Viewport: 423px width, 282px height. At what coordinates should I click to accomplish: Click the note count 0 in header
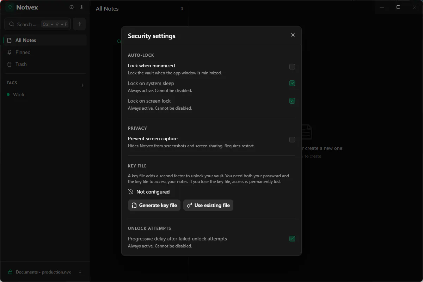click(x=182, y=9)
